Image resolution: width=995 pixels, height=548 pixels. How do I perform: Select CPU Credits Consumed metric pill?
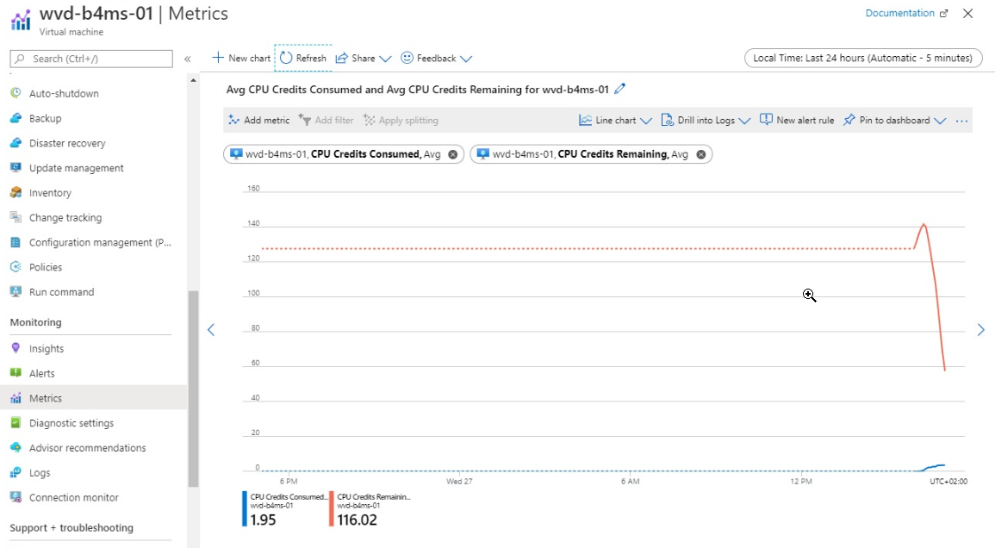coord(343,154)
